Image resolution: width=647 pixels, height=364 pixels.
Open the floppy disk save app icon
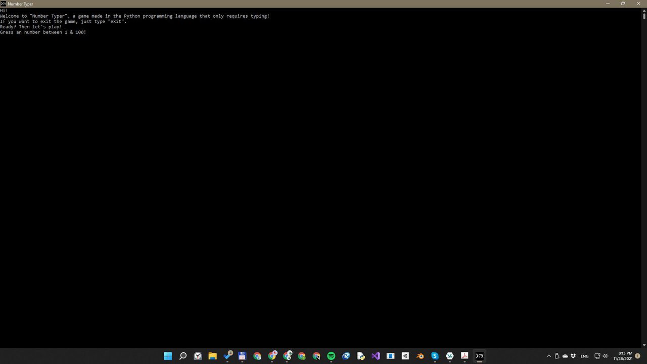(x=242, y=356)
